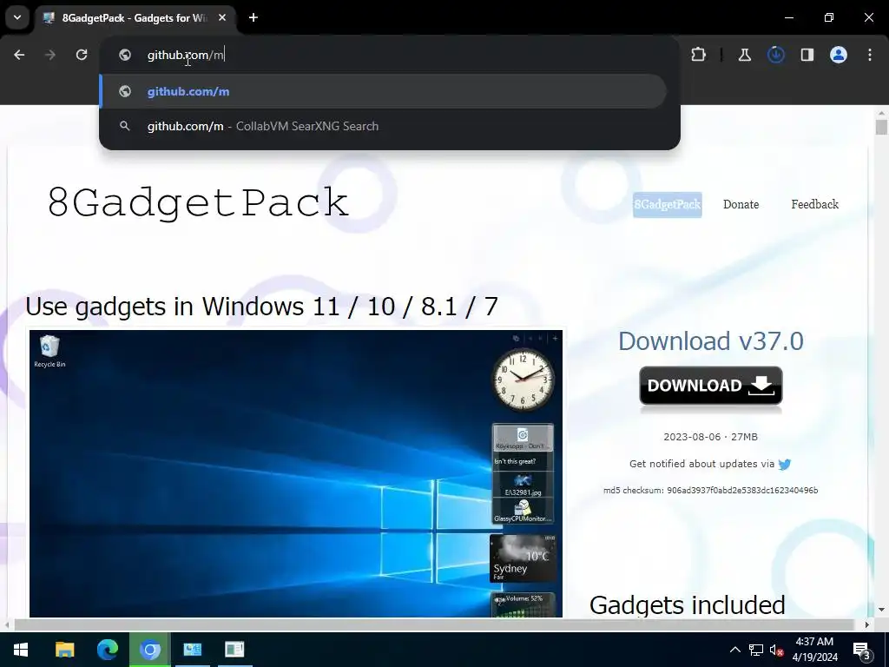Open the Donate page link
889x667 pixels.
pos(741,204)
